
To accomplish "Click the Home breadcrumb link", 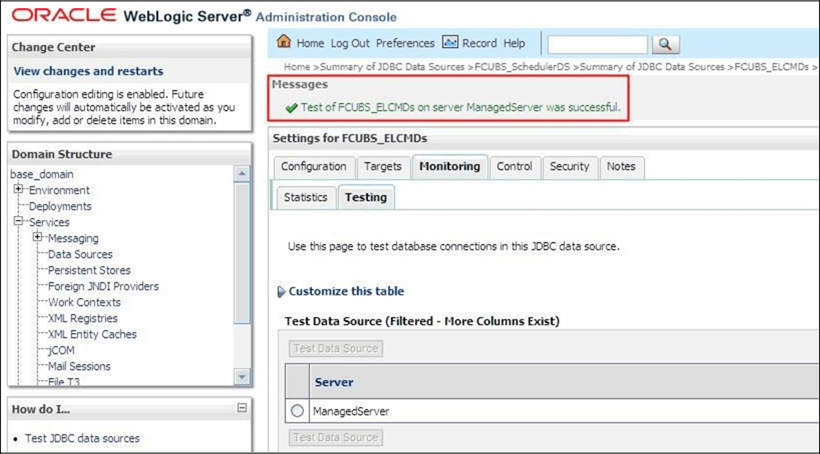I will click(297, 67).
